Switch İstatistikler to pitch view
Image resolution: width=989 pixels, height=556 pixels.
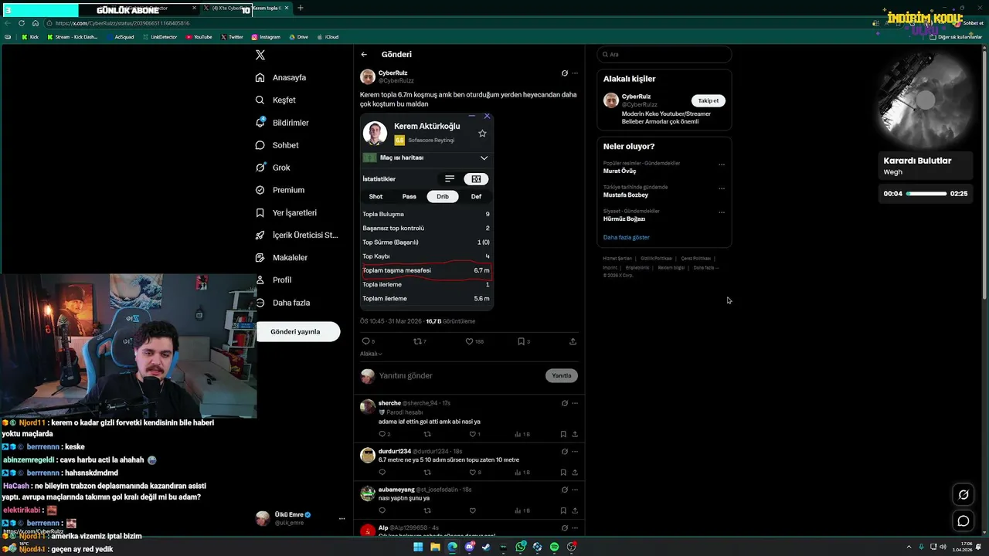pyautogui.click(x=476, y=178)
